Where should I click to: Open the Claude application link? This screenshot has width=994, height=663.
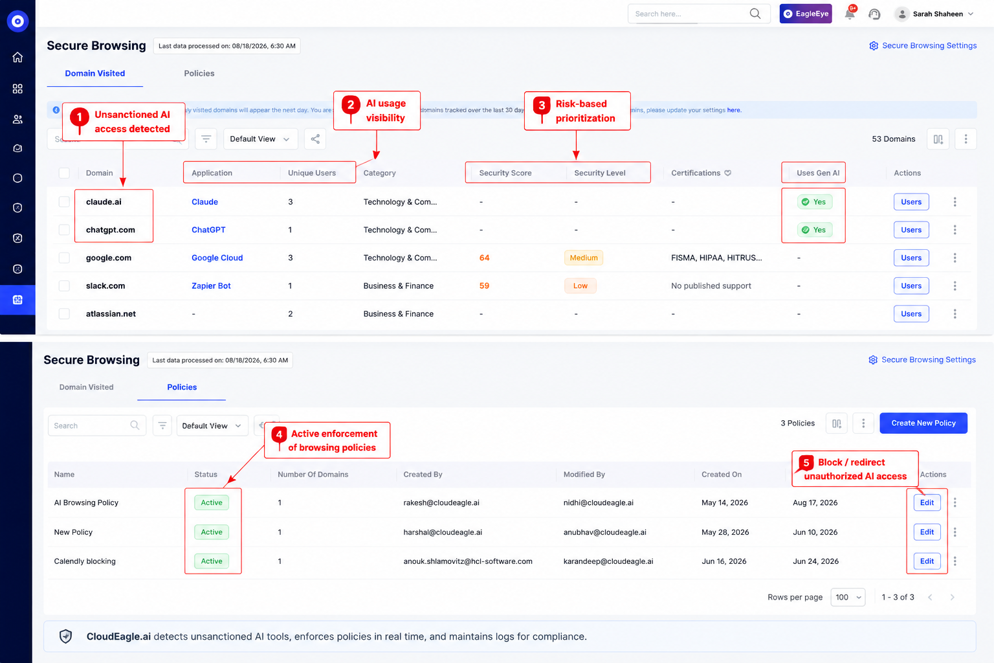[204, 202]
